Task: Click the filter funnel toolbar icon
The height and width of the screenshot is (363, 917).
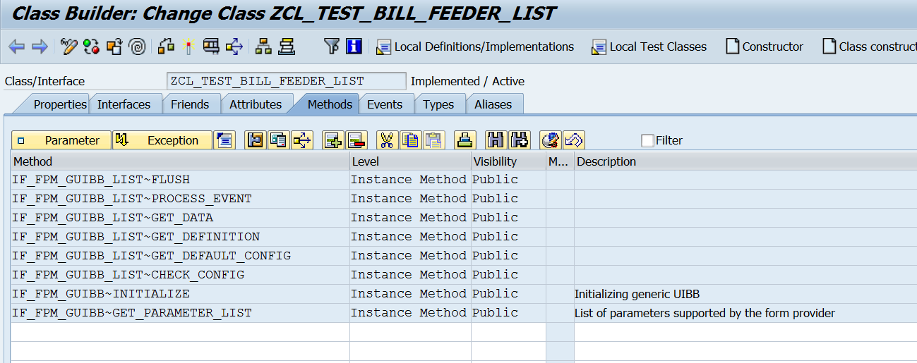Action: coord(332,47)
